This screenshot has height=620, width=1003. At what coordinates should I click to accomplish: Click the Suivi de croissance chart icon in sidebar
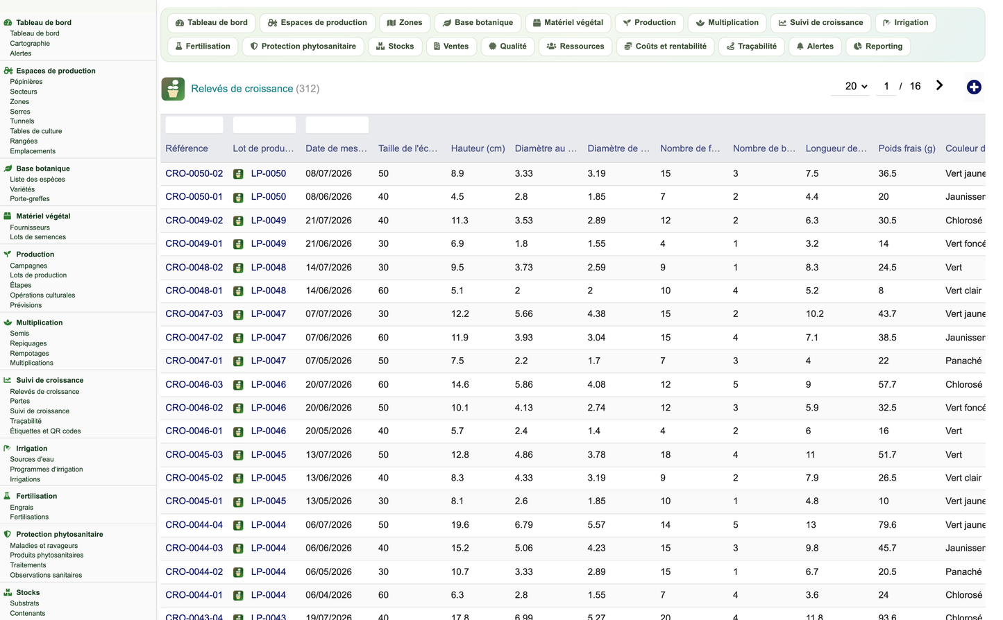[8, 380]
